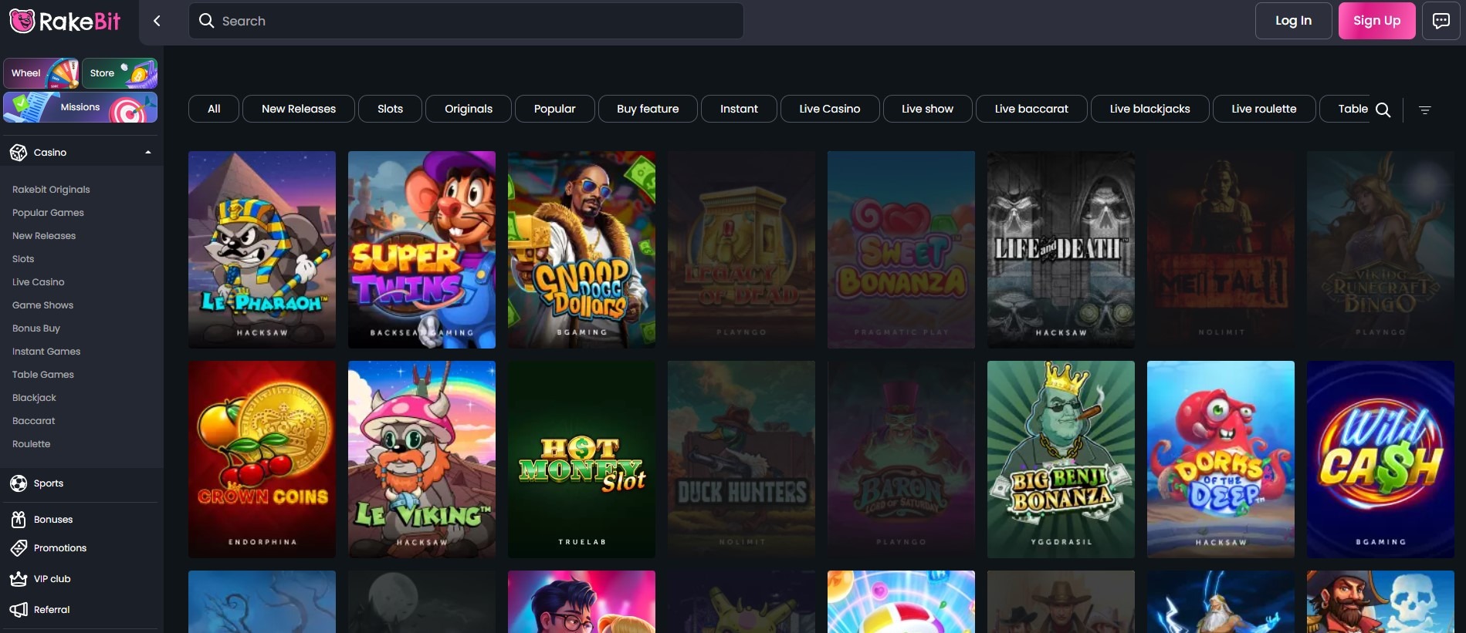1466x633 pixels.
Task: Open the Hot Money Slot thumbnail
Action: tap(581, 460)
